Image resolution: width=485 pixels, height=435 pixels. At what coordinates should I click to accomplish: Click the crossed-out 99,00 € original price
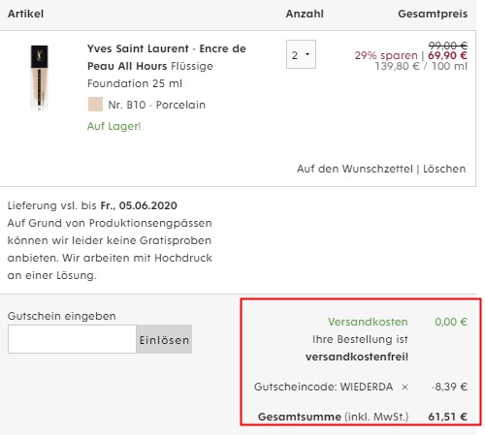point(448,46)
